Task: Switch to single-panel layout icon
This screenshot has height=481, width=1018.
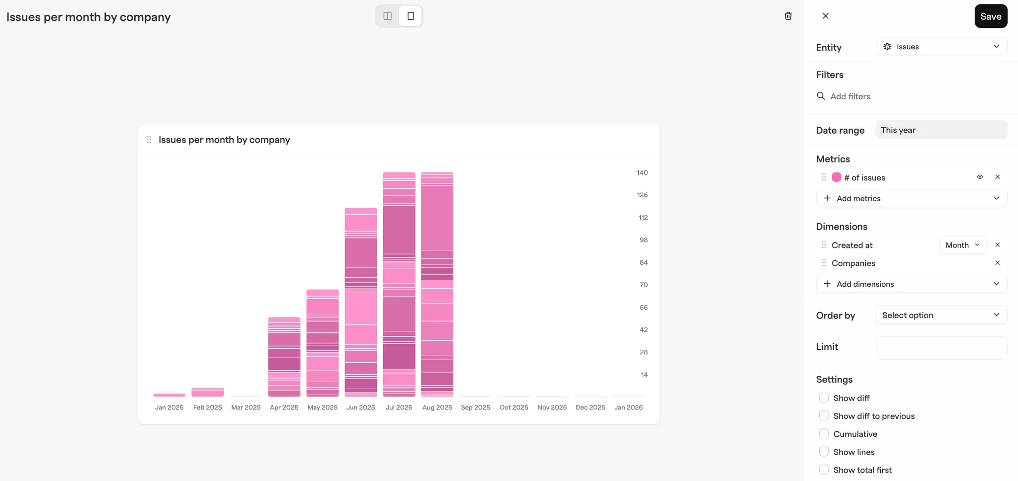Action: point(411,16)
